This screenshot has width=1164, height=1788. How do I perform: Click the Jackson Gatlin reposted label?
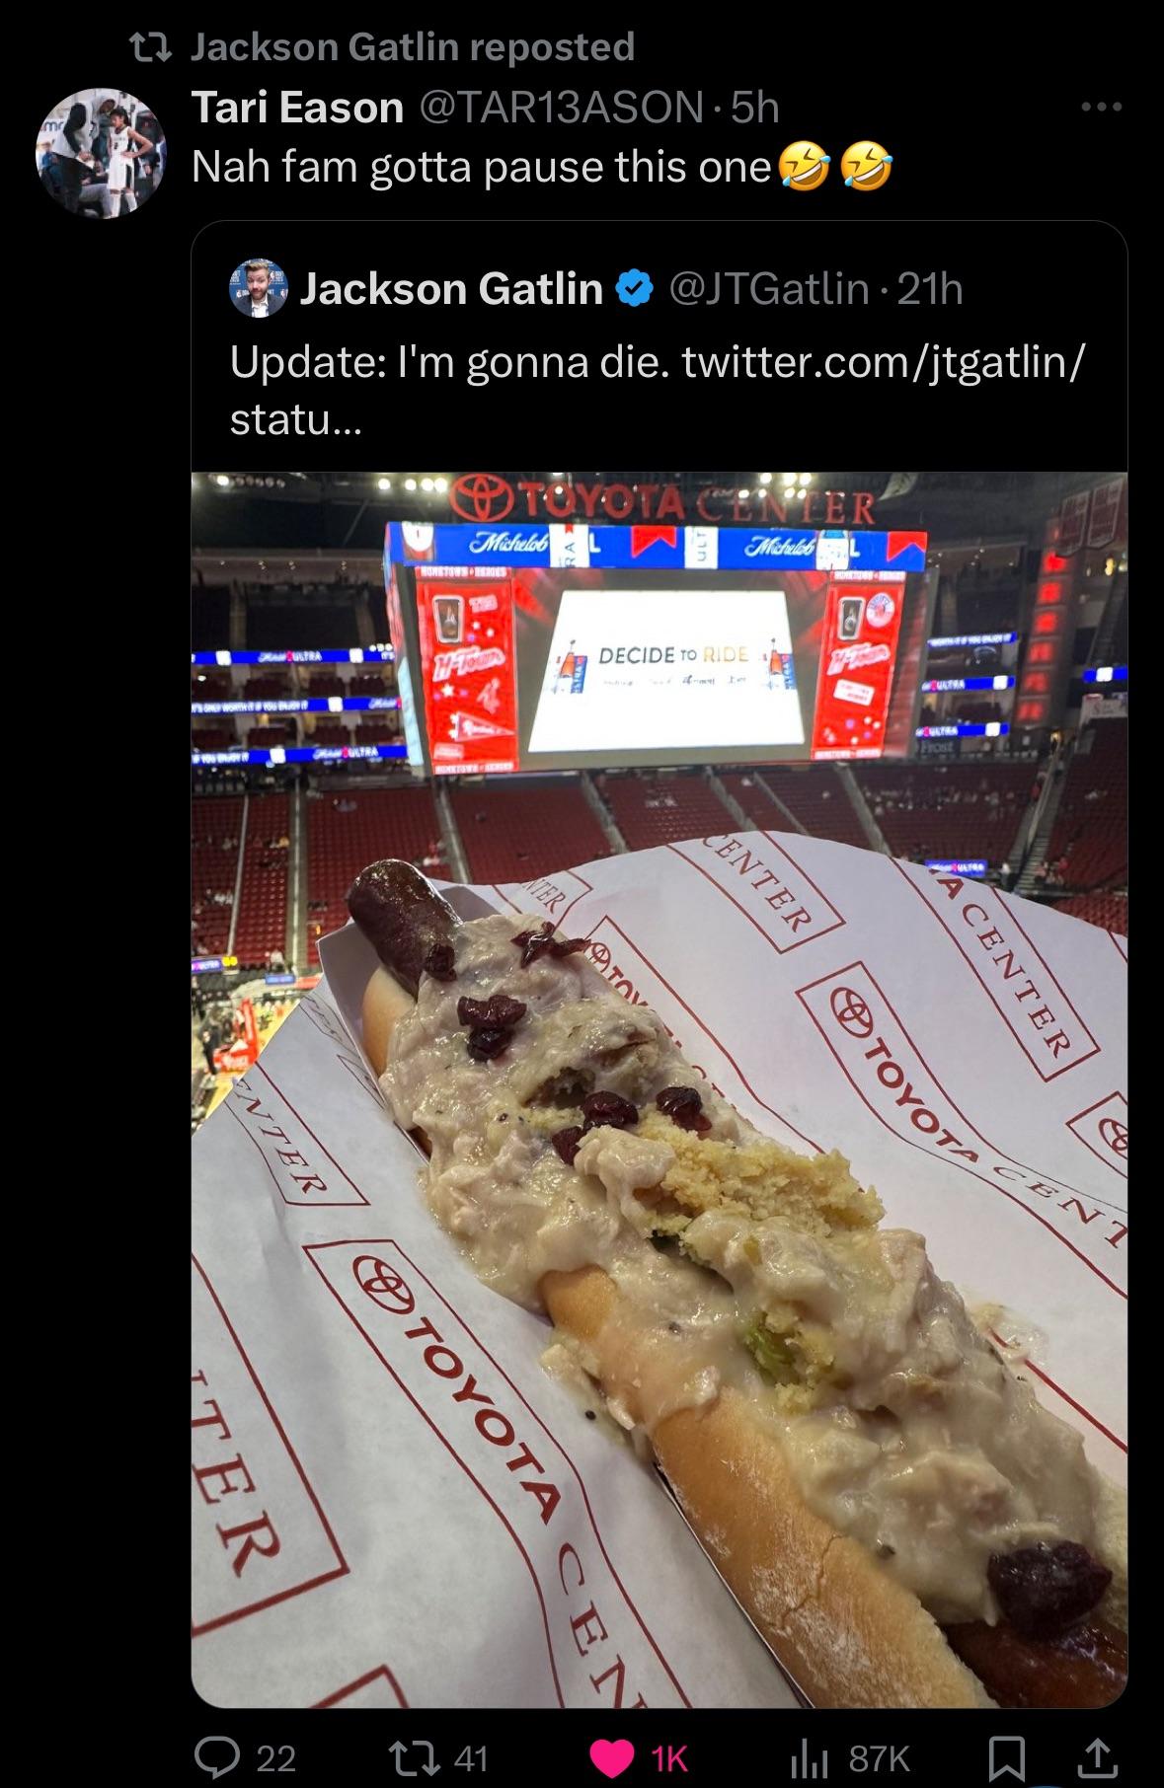point(412,46)
